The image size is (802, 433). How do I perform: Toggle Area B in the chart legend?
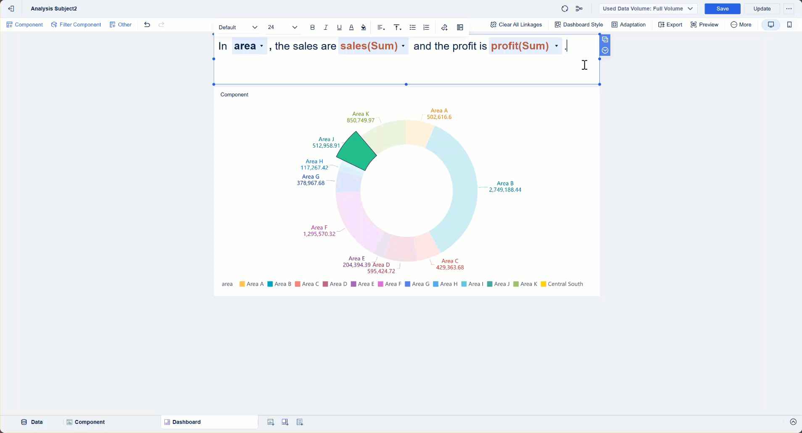280,284
